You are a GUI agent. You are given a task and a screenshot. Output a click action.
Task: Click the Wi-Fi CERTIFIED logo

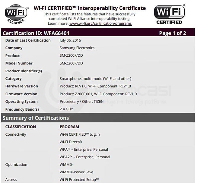point(169,14)
